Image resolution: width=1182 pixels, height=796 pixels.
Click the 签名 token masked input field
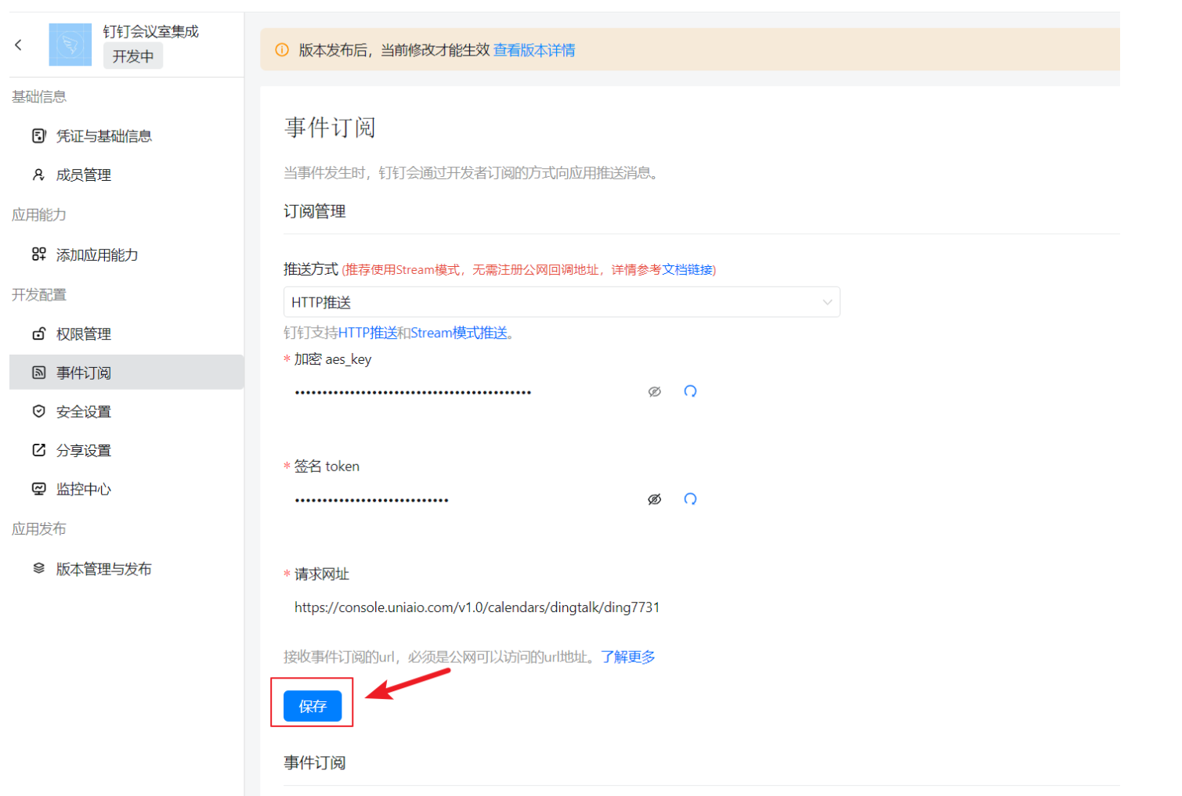462,499
